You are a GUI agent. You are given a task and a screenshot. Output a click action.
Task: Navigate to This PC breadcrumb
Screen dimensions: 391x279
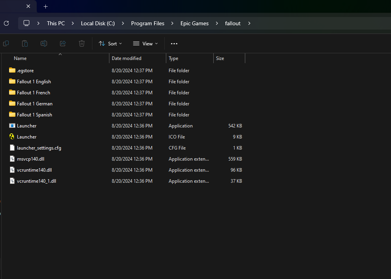[56, 23]
